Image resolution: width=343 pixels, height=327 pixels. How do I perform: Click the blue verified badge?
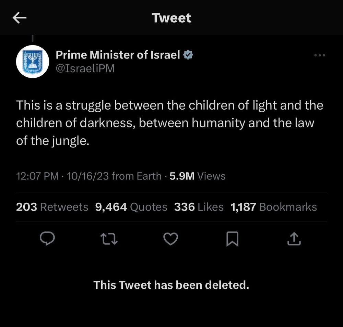(x=188, y=54)
